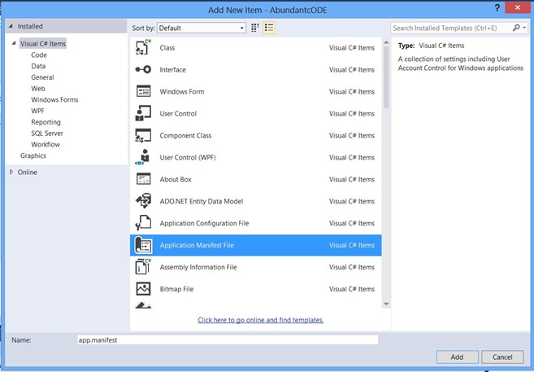Click the template list scrollbar thumb
The height and width of the screenshot is (372, 534).
(x=386, y=77)
